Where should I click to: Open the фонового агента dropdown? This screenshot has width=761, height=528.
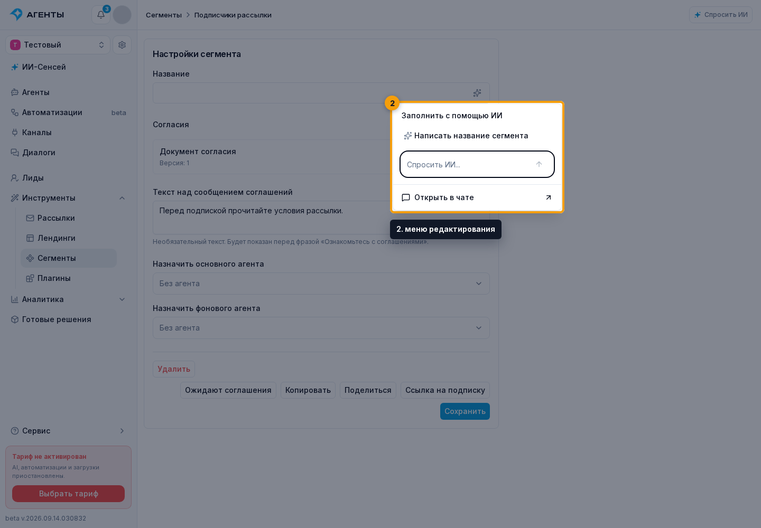pos(321,328)
